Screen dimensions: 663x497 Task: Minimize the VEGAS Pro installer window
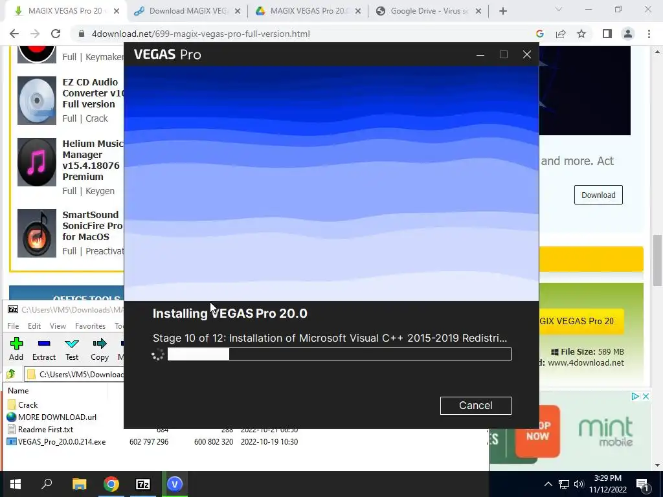[480, 54]
